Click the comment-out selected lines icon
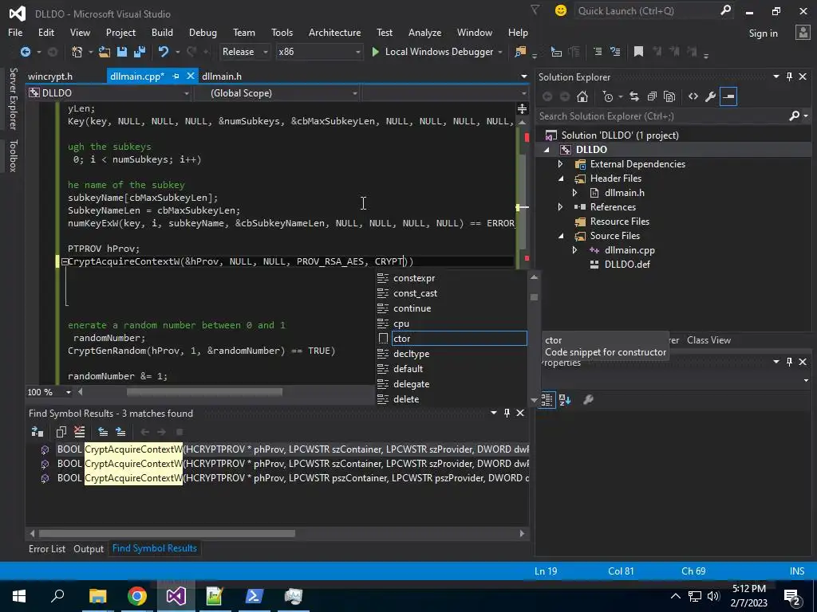This screenshot has width=817, height=612. [x=598, y=52]
